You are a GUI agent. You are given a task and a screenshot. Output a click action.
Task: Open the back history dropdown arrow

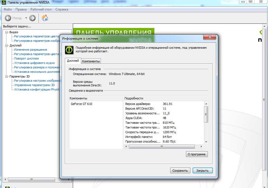point(26,18)
